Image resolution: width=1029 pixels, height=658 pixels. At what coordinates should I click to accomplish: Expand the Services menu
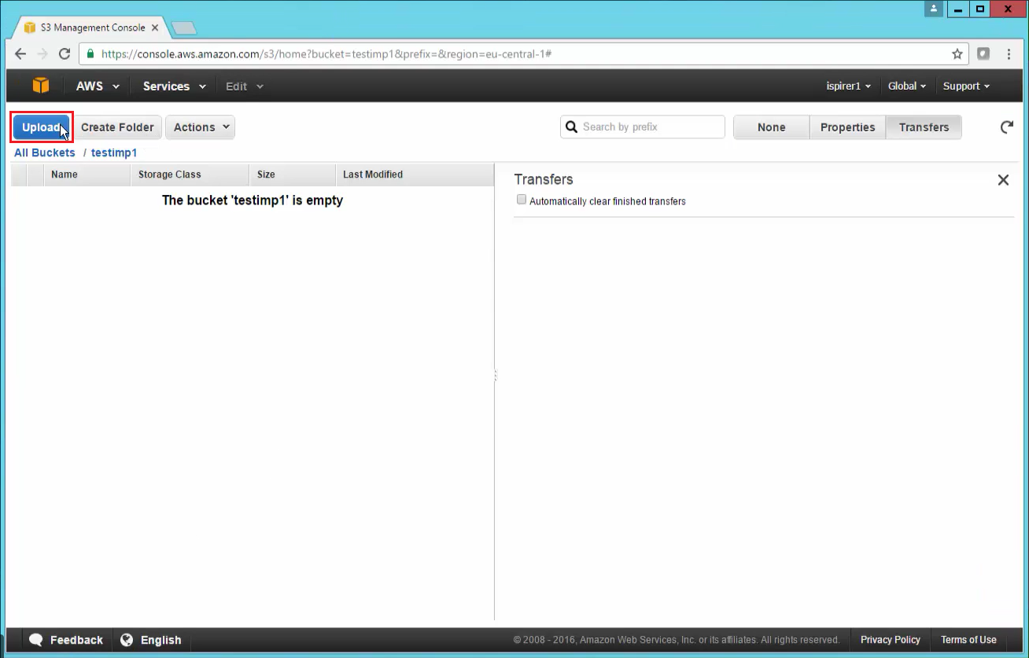click(x=174, y=86)
